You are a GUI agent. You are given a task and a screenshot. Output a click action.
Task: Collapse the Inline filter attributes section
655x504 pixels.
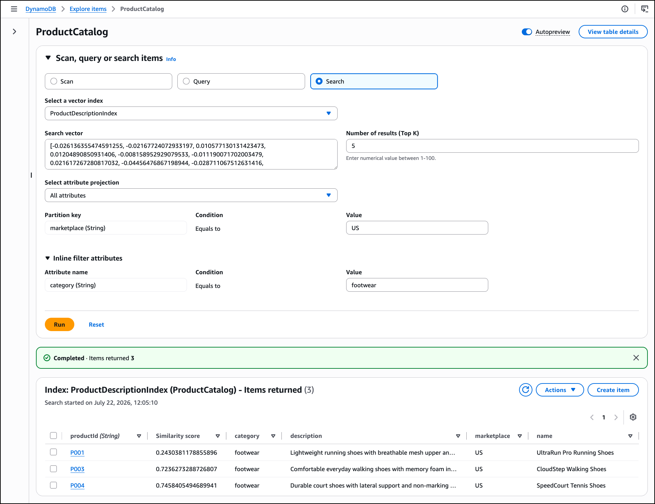48,258
